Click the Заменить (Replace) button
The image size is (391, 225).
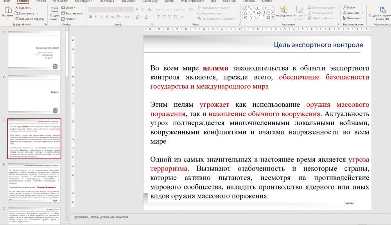[353, 13]
